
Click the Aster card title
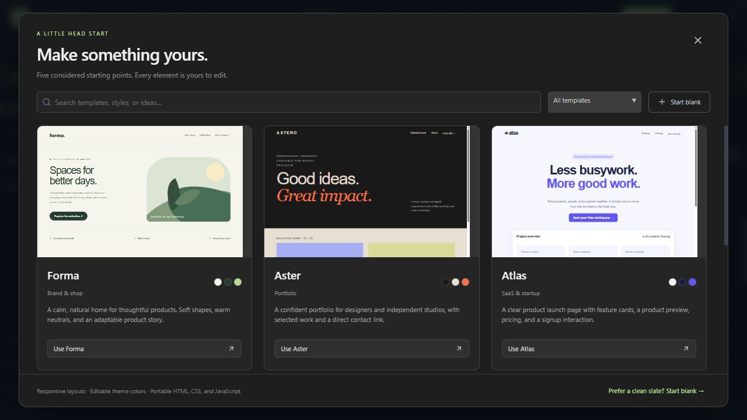[288, 275]
